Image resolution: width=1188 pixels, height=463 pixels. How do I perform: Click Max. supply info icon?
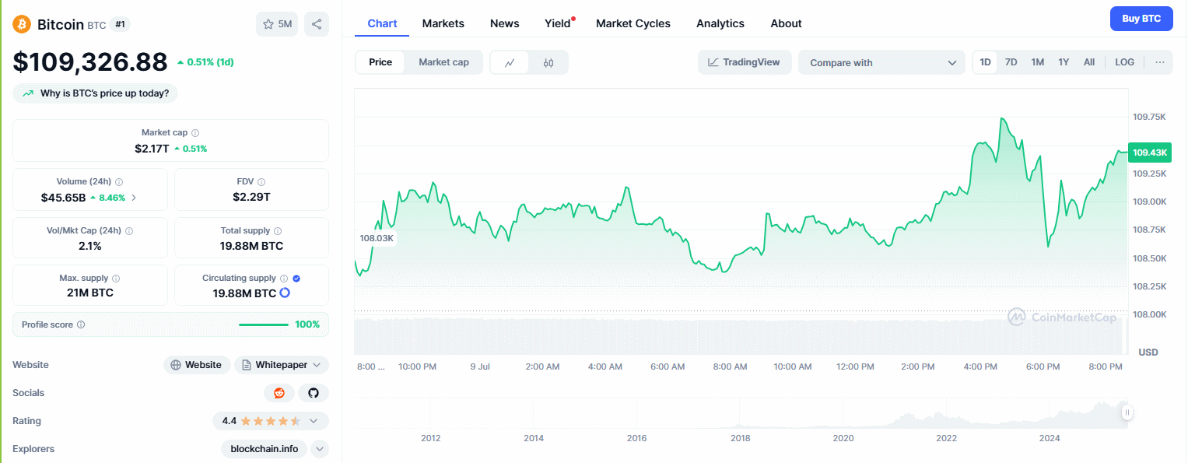(x=116, y=279)
